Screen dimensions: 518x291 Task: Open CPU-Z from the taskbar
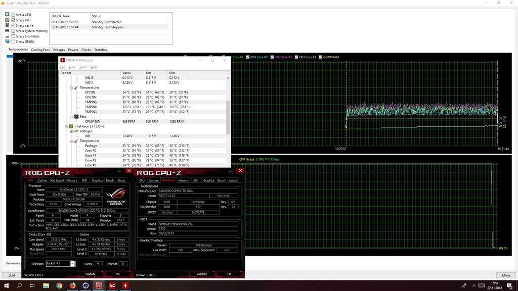click(99, 285)
